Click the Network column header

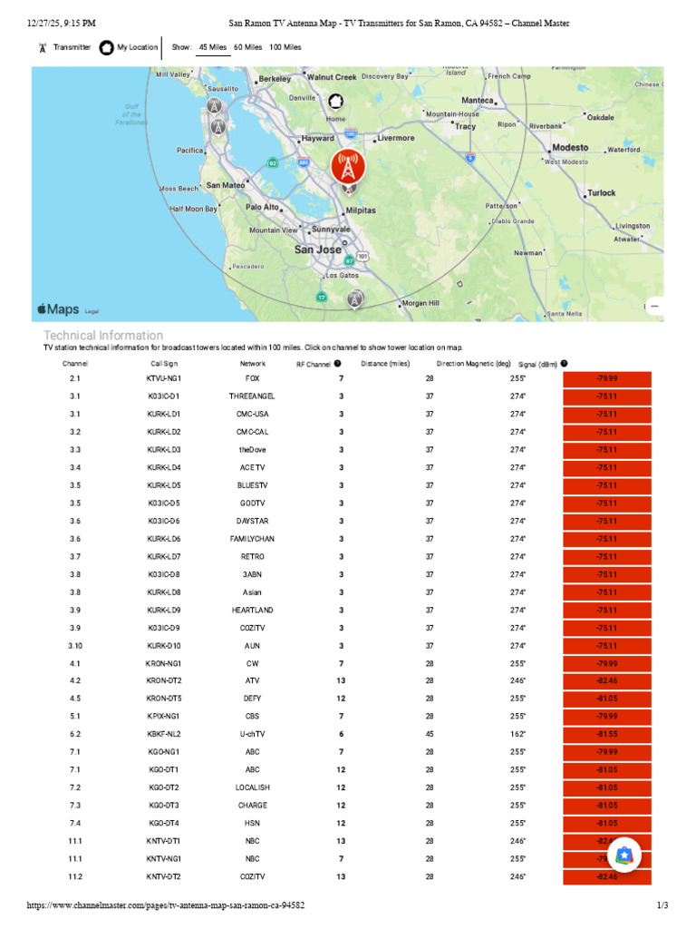(253, 364)
